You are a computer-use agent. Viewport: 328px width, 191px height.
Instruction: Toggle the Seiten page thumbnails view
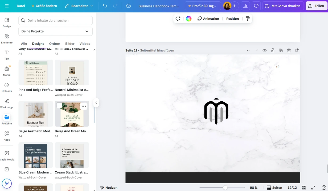pos(274,188)
